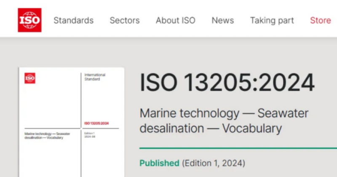Click red ISO 13205:2024 label on cover
Viewport: 337px width, 177px height.
pyautogui.click(x=96, y=123)
